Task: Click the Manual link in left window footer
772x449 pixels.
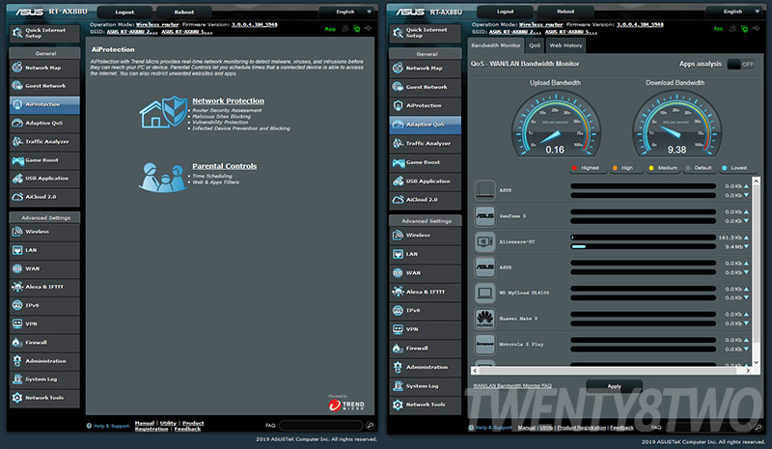Action: 144,423
